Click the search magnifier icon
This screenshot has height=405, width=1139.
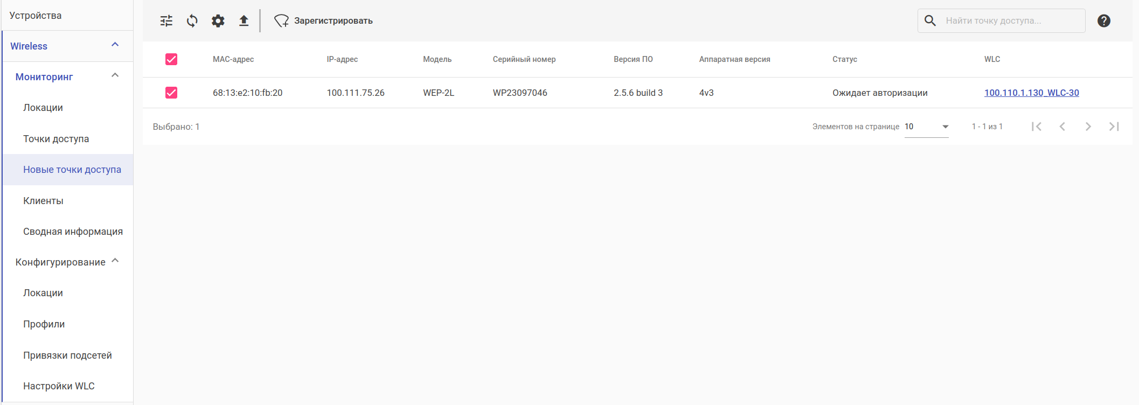click(x=930, y=21)
